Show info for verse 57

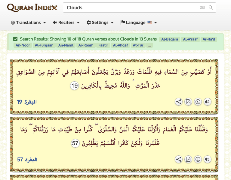tap(198, 159)
